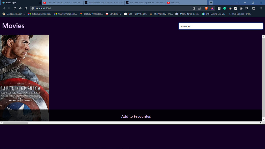Screen dimensions: 265x149
Task: Open the Brave Wallet icon
Action: coord(254,8)
